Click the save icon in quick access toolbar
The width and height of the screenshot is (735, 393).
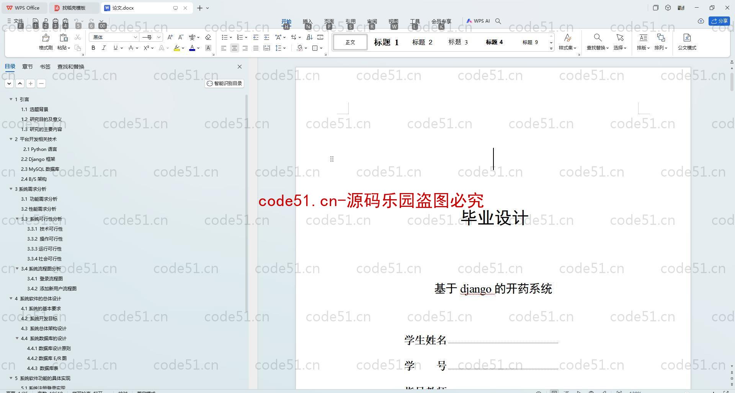[x=35, y=21]
